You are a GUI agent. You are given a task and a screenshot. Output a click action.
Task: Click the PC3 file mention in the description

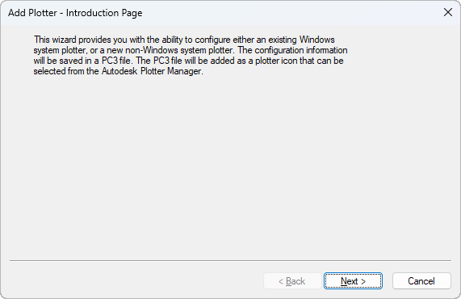(115, 61)
